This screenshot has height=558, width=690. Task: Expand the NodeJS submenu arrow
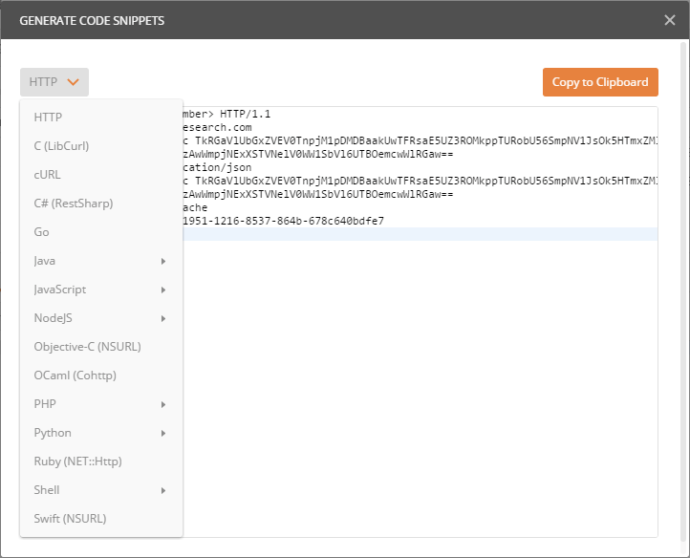point(163,318)
